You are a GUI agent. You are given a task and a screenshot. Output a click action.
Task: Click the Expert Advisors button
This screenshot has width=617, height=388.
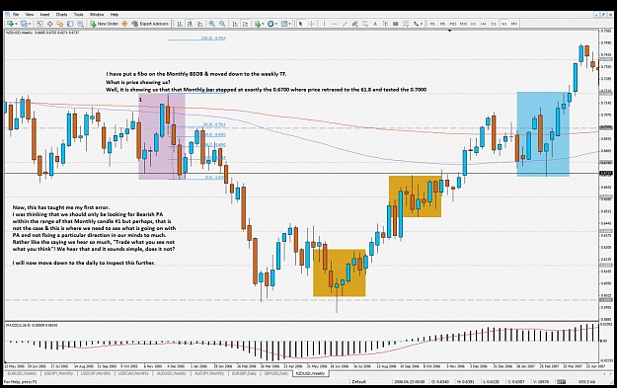point(150,24)
